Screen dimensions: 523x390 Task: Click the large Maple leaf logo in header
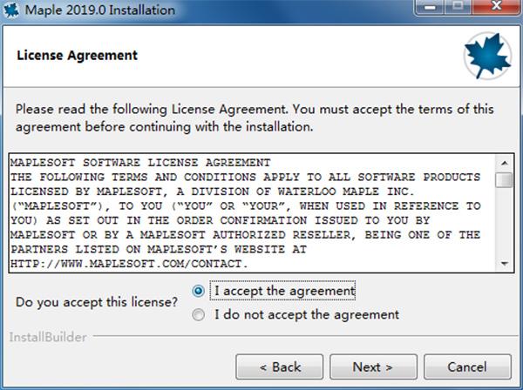coord(487,56)
